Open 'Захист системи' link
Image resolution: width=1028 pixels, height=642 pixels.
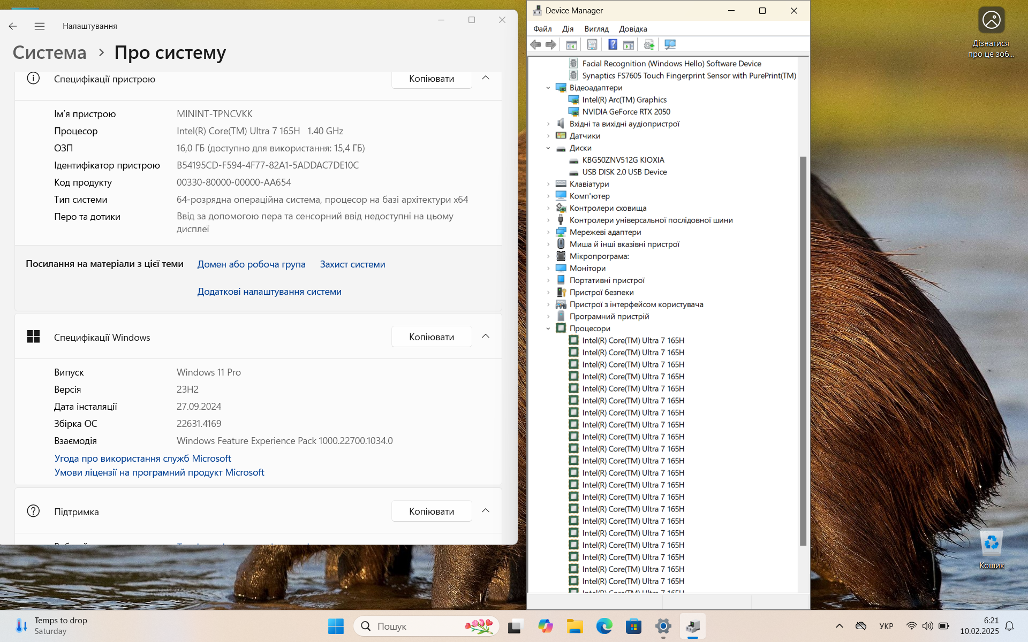coord(352,264)
